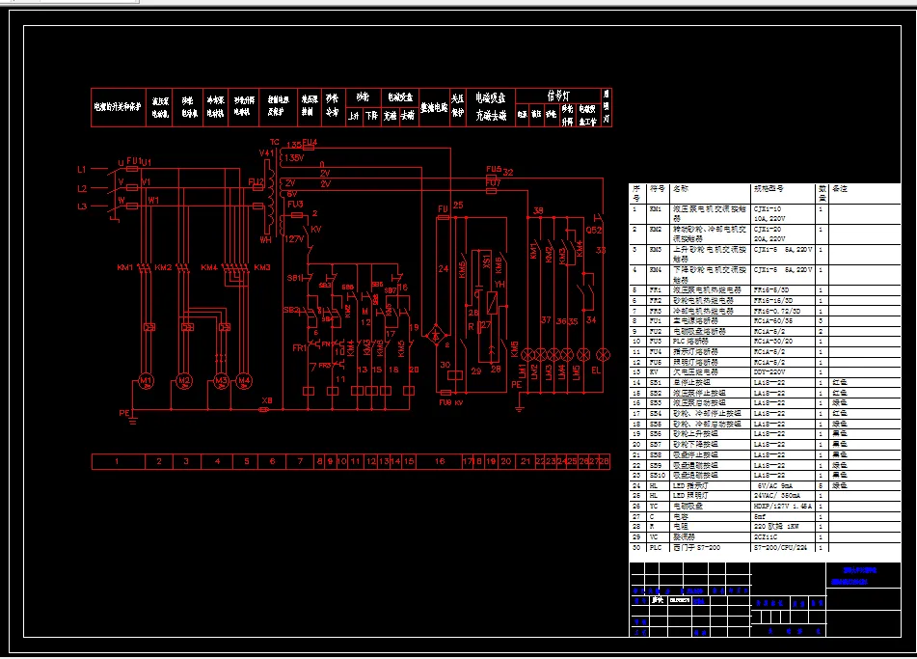Click the 'CJX1-20 20A, 220V' spec cell
917x659 pixels.
[x=783, y=234]
